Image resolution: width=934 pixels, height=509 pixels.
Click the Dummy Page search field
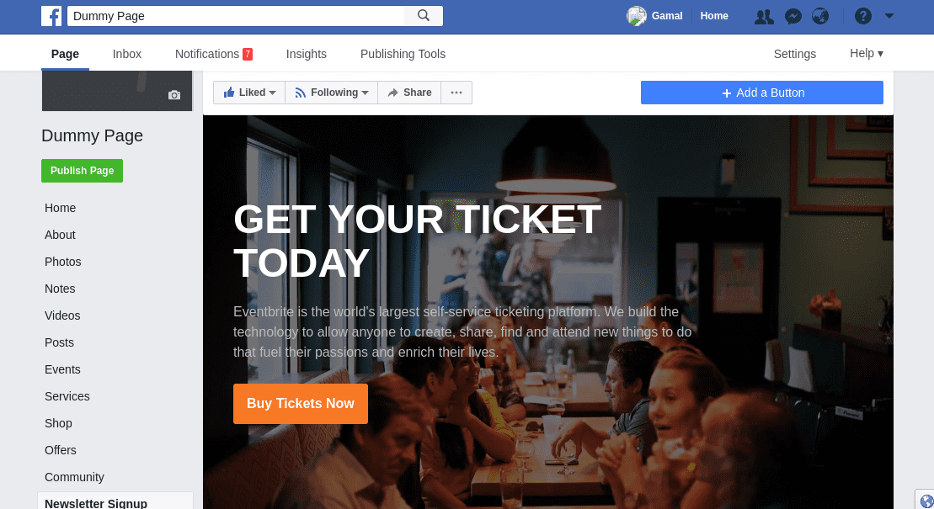pos(236,16)
